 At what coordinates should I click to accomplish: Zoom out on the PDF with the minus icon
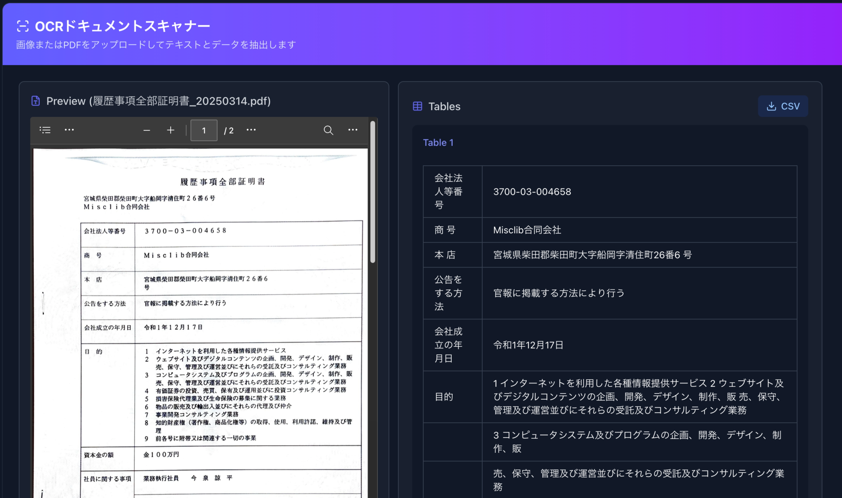pos(147,131)
